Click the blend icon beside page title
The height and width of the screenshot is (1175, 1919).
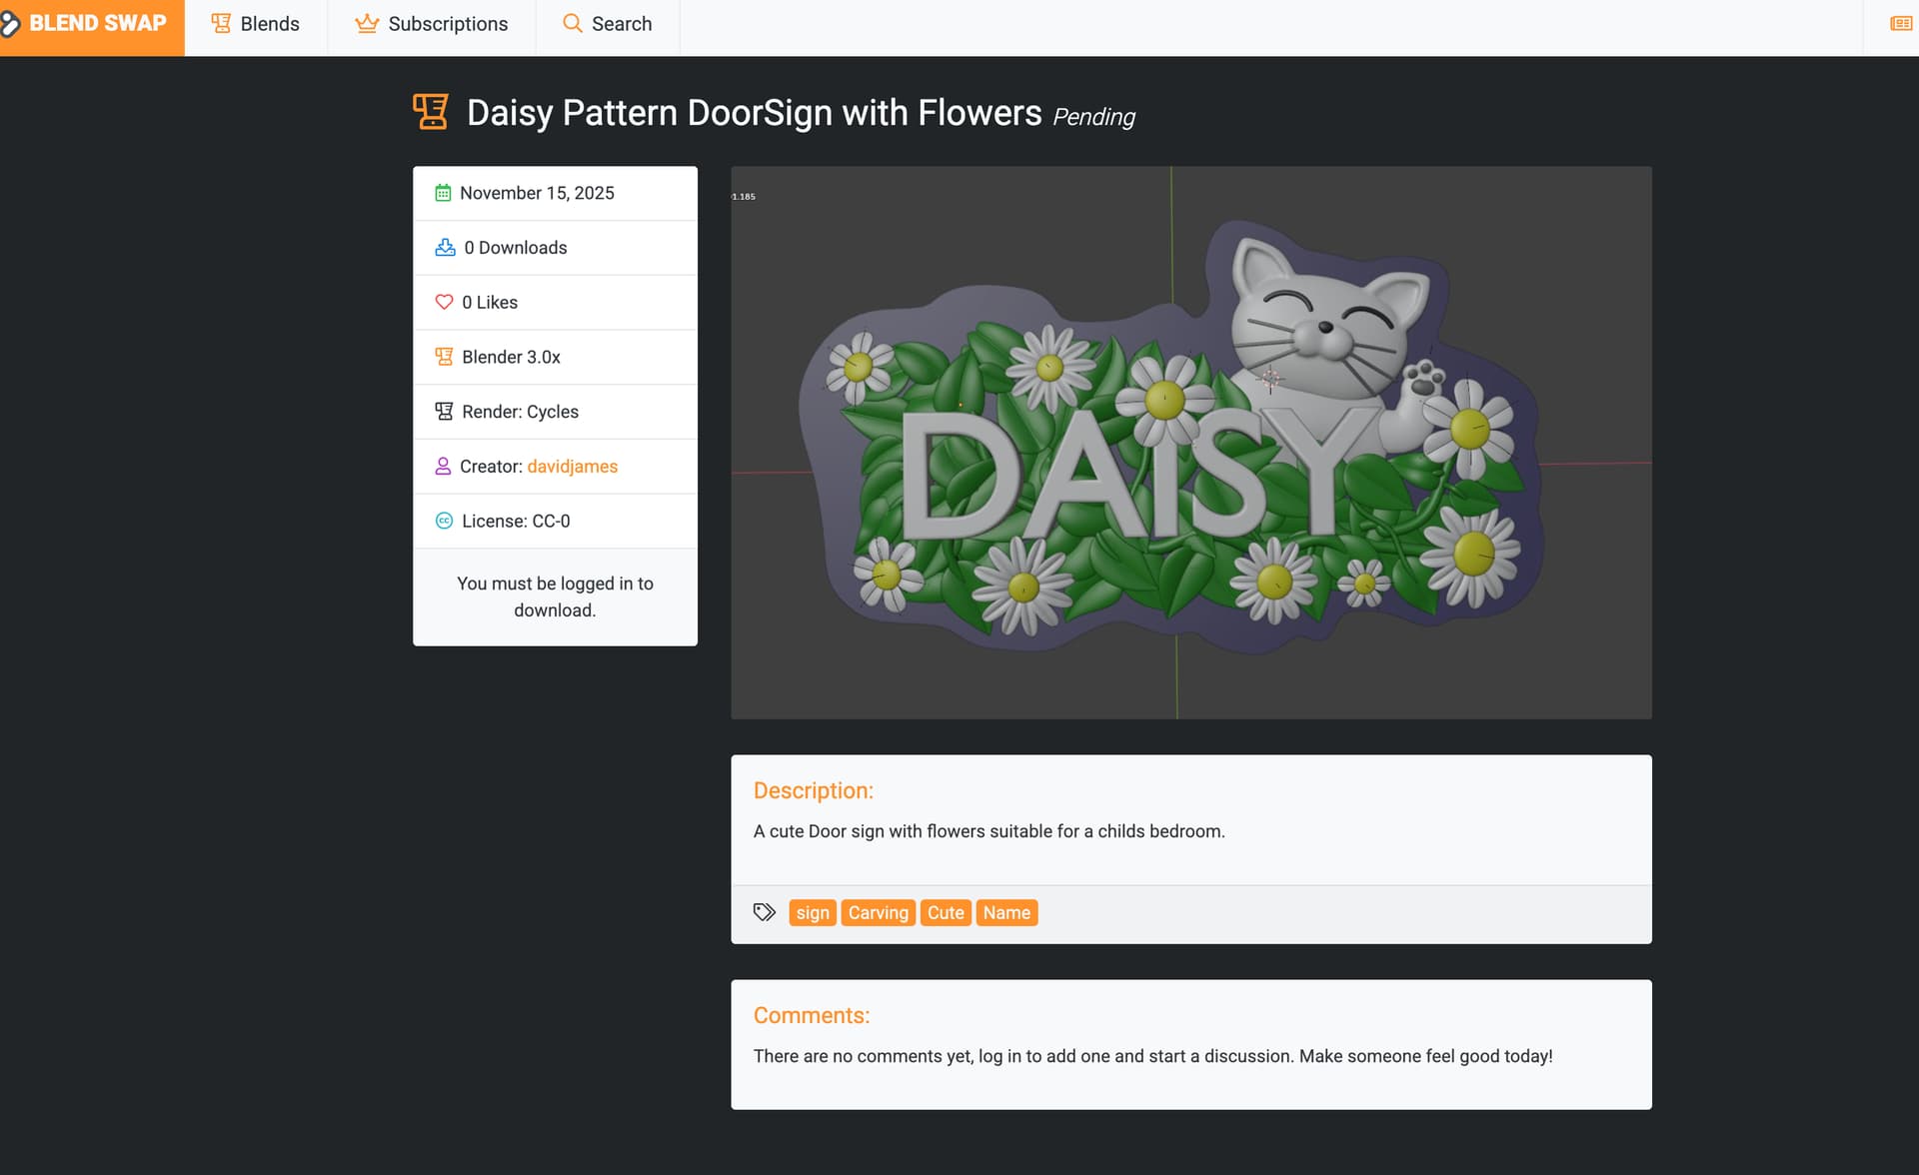pyautogui.click(x=431, y=112)
